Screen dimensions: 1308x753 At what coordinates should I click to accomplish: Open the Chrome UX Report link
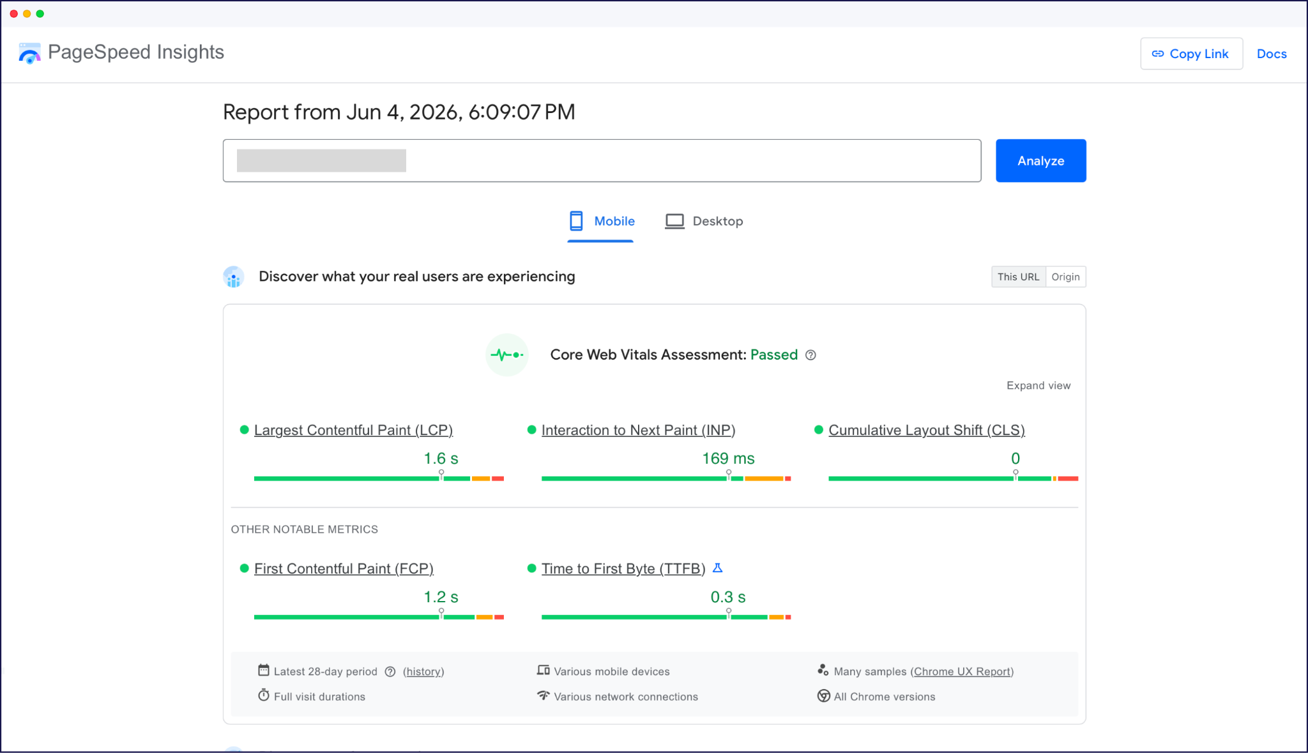coord(962,671)
